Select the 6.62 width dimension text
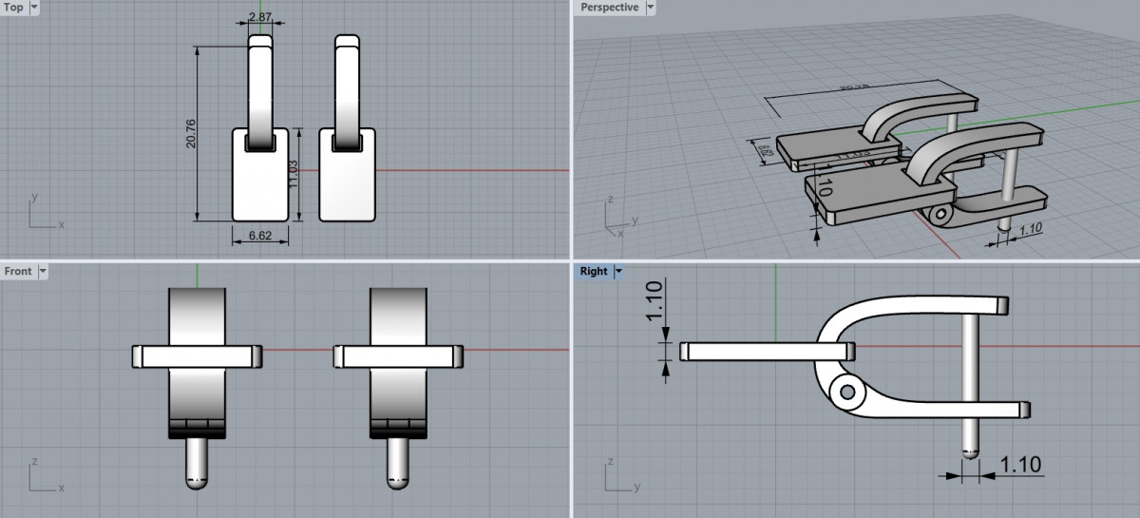This screenshot has width=1140, height=518. point(260,234)
